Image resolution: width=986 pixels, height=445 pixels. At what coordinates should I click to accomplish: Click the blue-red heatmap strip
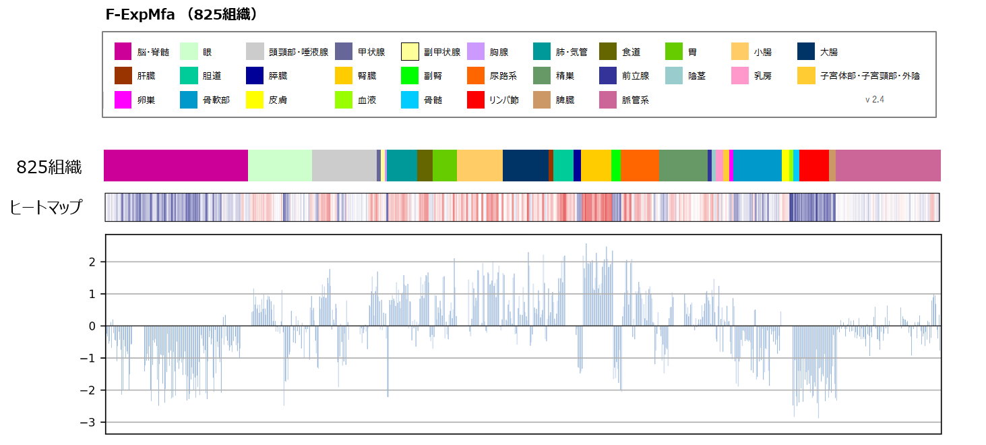tap(522, 207)
